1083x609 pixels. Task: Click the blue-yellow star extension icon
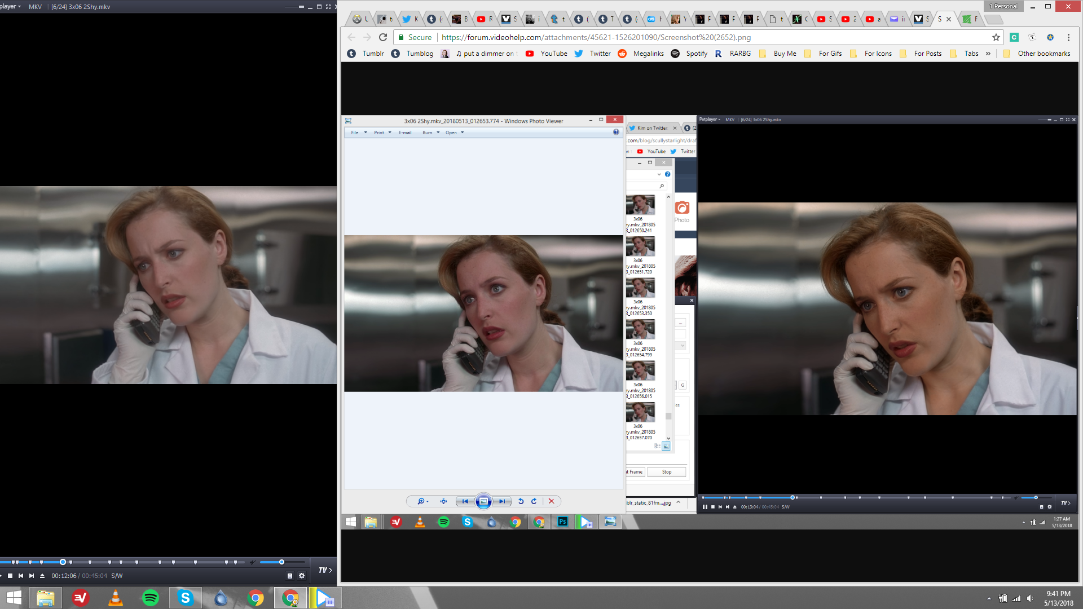(x=1050, y=37)
